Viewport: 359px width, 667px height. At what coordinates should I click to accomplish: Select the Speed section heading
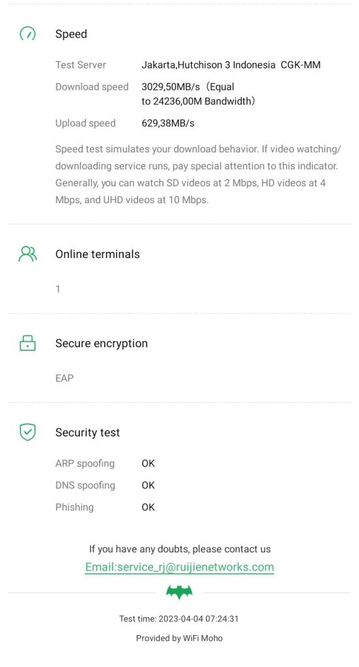[x=71, y=34]
